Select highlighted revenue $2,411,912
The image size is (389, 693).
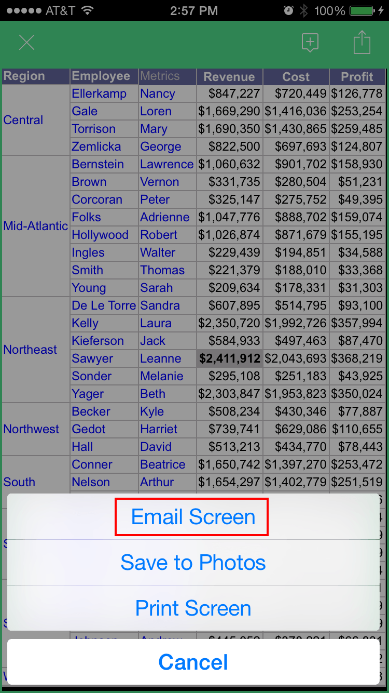click(x=230, y=358)
